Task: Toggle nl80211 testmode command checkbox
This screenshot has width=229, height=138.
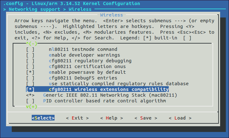Action: pyautogui.click(x=30, y=49)
